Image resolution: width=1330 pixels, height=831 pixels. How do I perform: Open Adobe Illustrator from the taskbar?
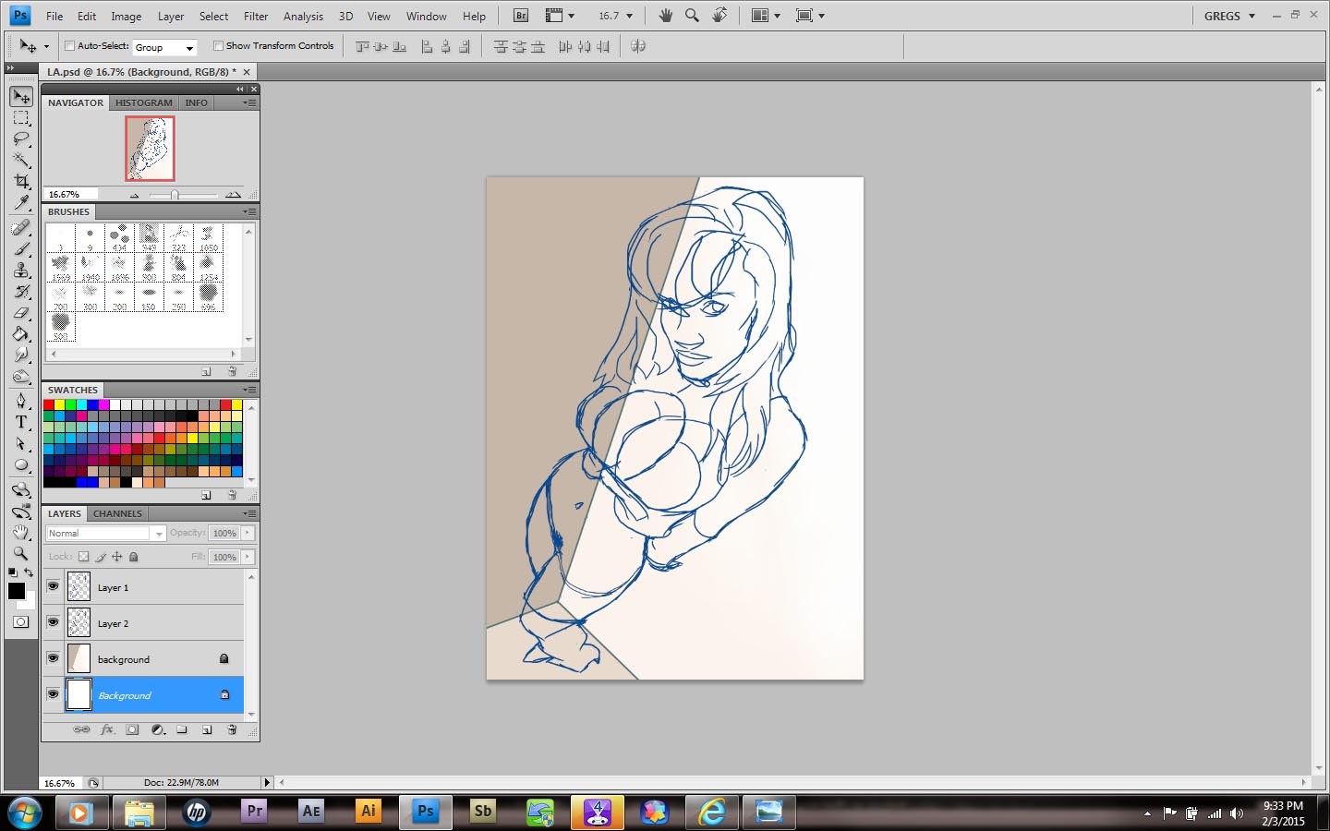(369, 812)
